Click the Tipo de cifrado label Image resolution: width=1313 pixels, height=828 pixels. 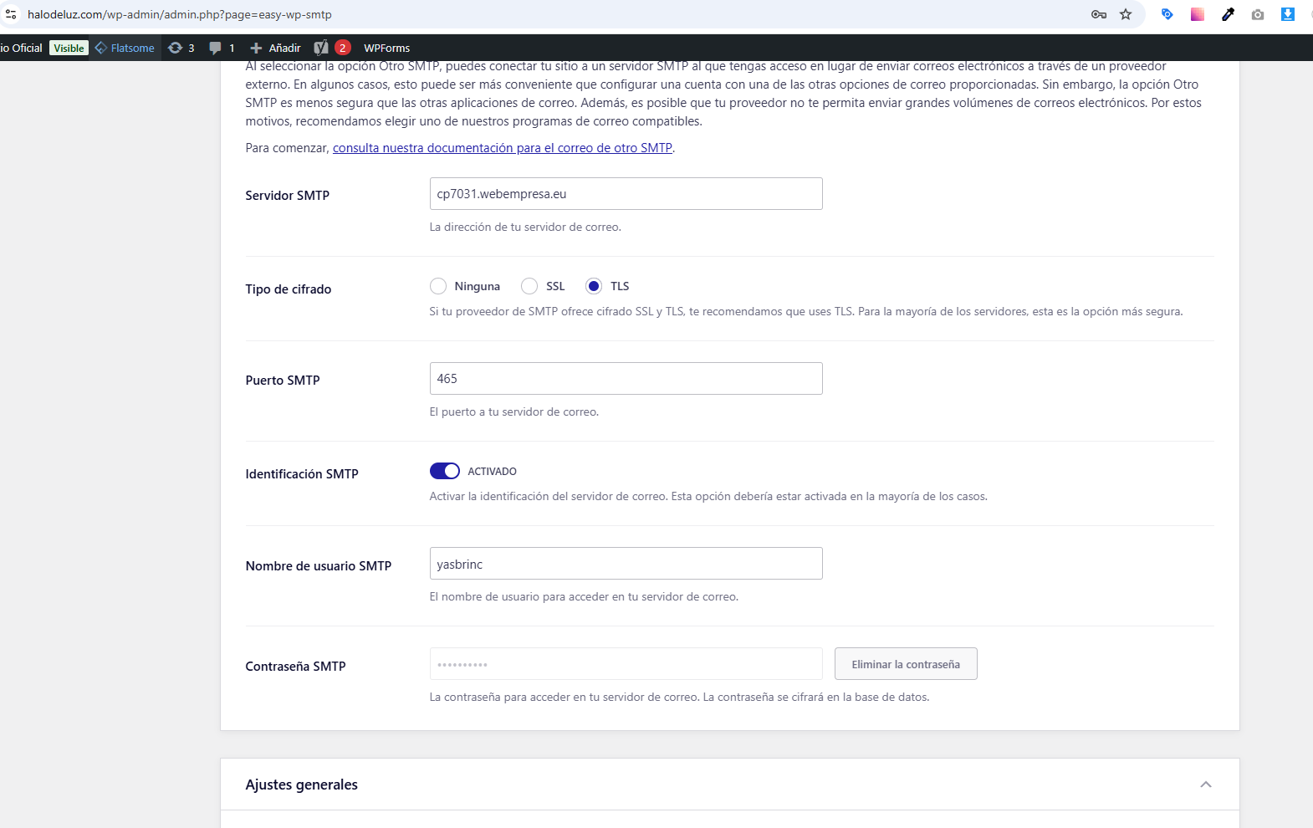tap(289, 289)
